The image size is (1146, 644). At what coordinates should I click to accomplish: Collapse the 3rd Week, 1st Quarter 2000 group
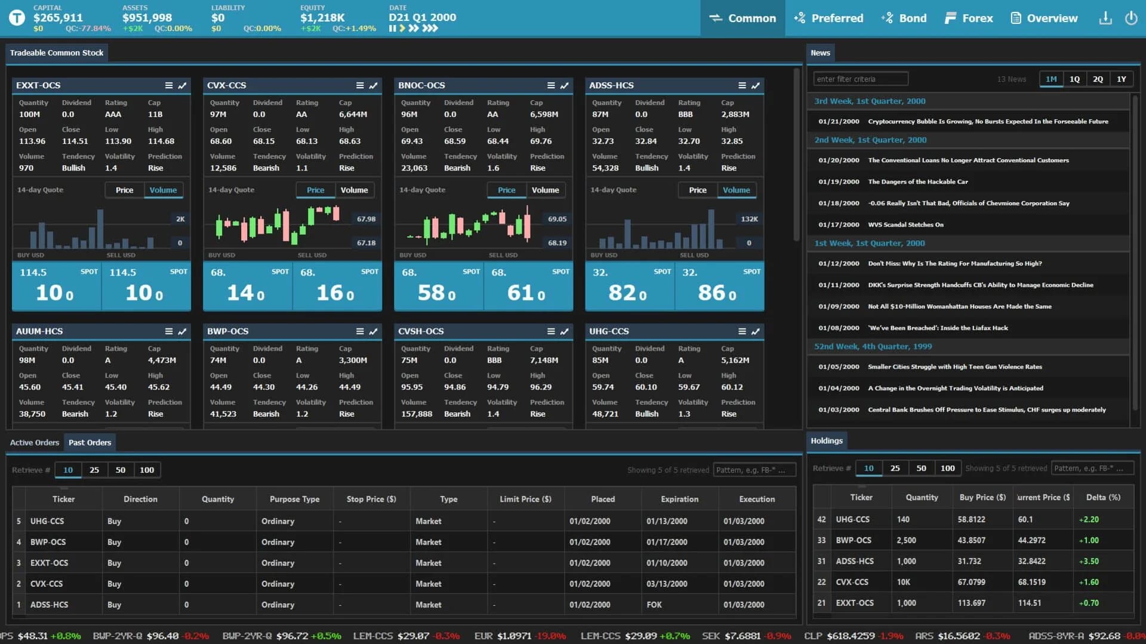click(870, 101)
